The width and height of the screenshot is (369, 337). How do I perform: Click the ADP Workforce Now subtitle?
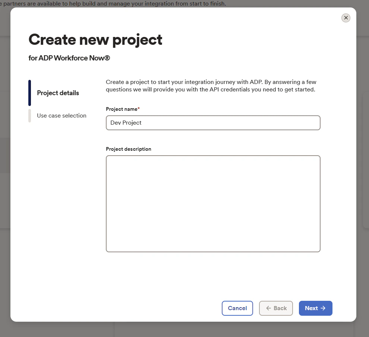(69, 58)
